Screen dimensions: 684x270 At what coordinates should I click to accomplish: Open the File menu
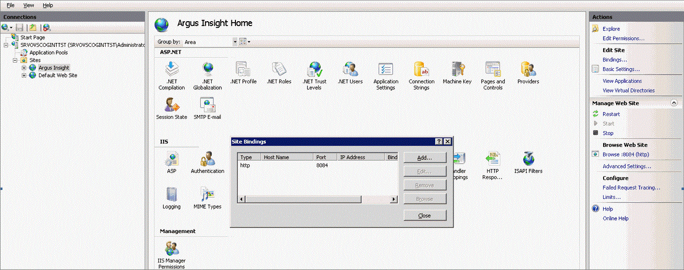click(10, 5)
